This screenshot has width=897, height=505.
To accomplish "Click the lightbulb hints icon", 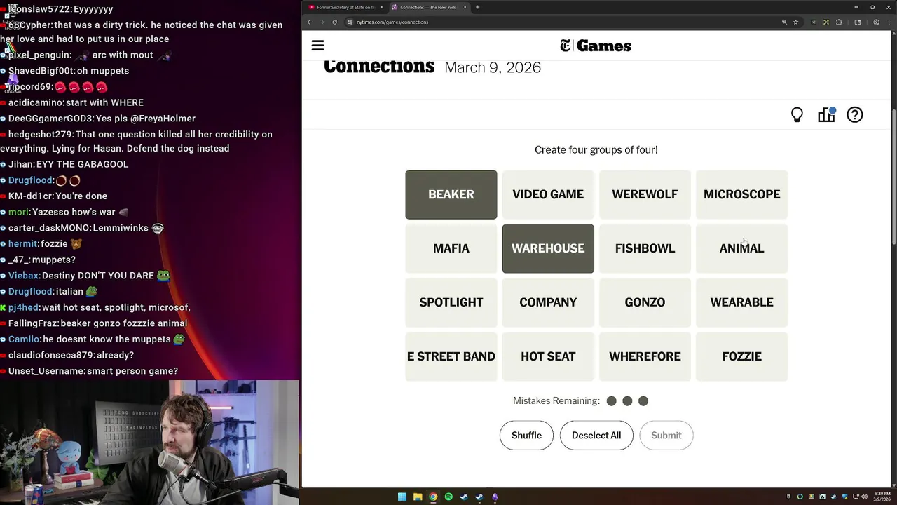I will (797, 115).
